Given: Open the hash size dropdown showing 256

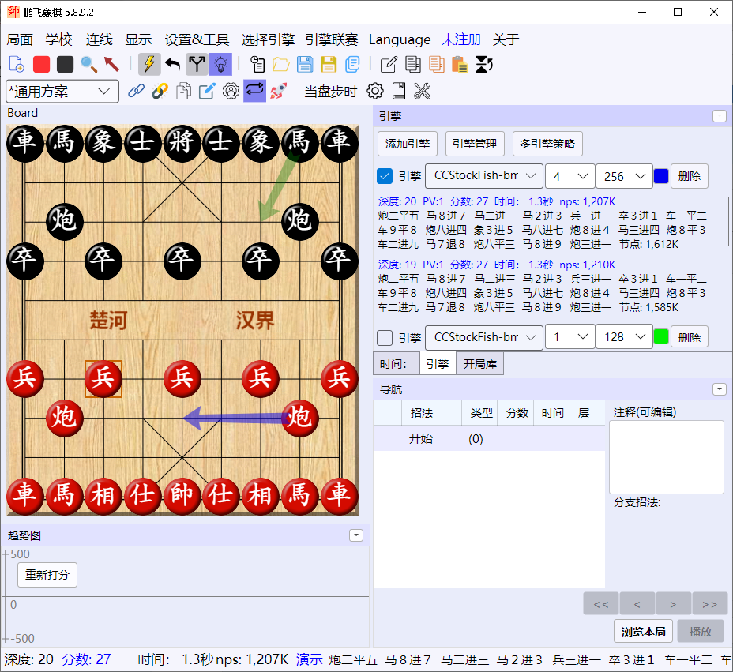Looking at the screenshot, I should click(x=624, y=176).
